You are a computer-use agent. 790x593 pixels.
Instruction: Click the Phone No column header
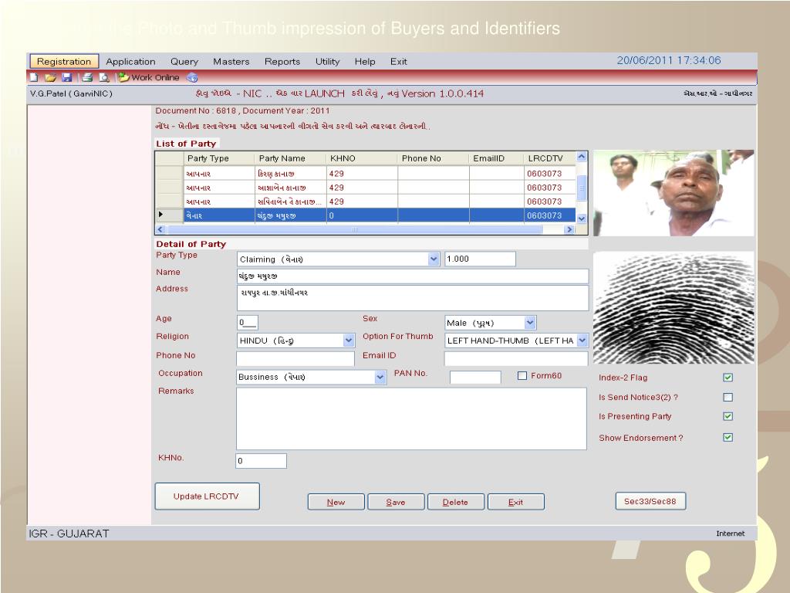(x=434, y=158)
